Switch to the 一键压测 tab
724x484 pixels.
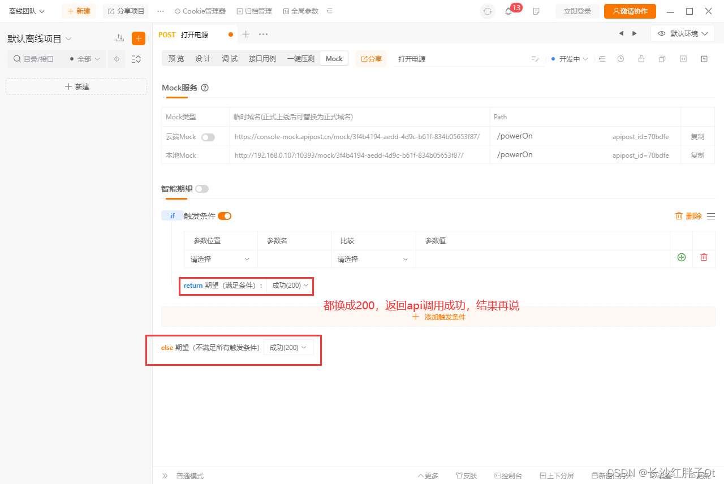click(300, 59)
